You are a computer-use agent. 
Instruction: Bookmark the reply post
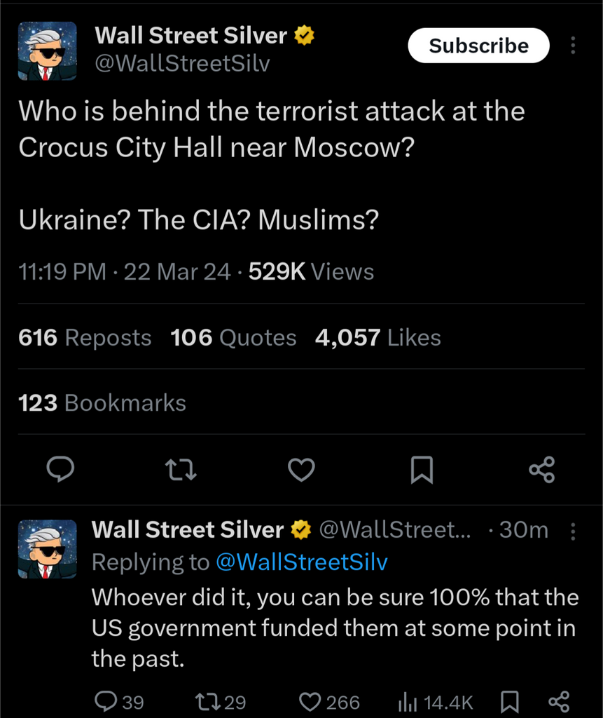tap(510, 701)
